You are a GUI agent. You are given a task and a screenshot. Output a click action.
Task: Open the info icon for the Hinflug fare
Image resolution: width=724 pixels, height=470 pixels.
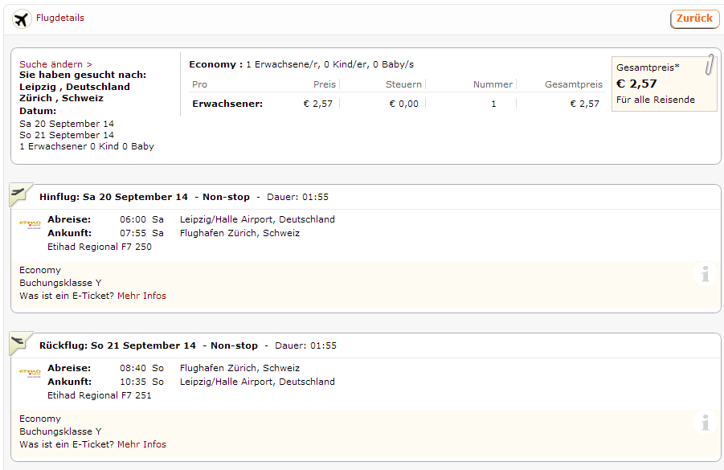click(705, 274)
